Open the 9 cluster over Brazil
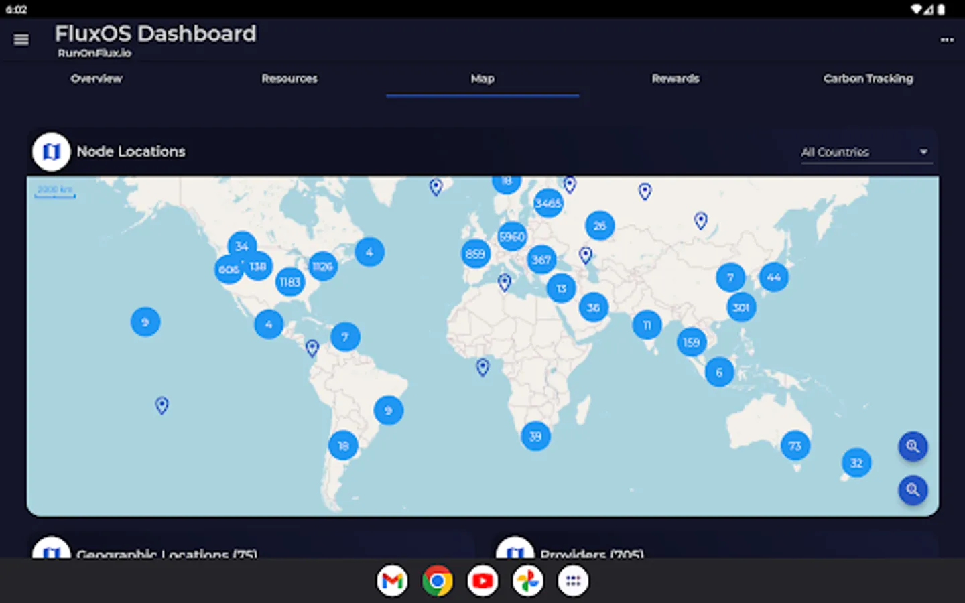This screenshot has width=965, height=603. (x=389, y=411)
